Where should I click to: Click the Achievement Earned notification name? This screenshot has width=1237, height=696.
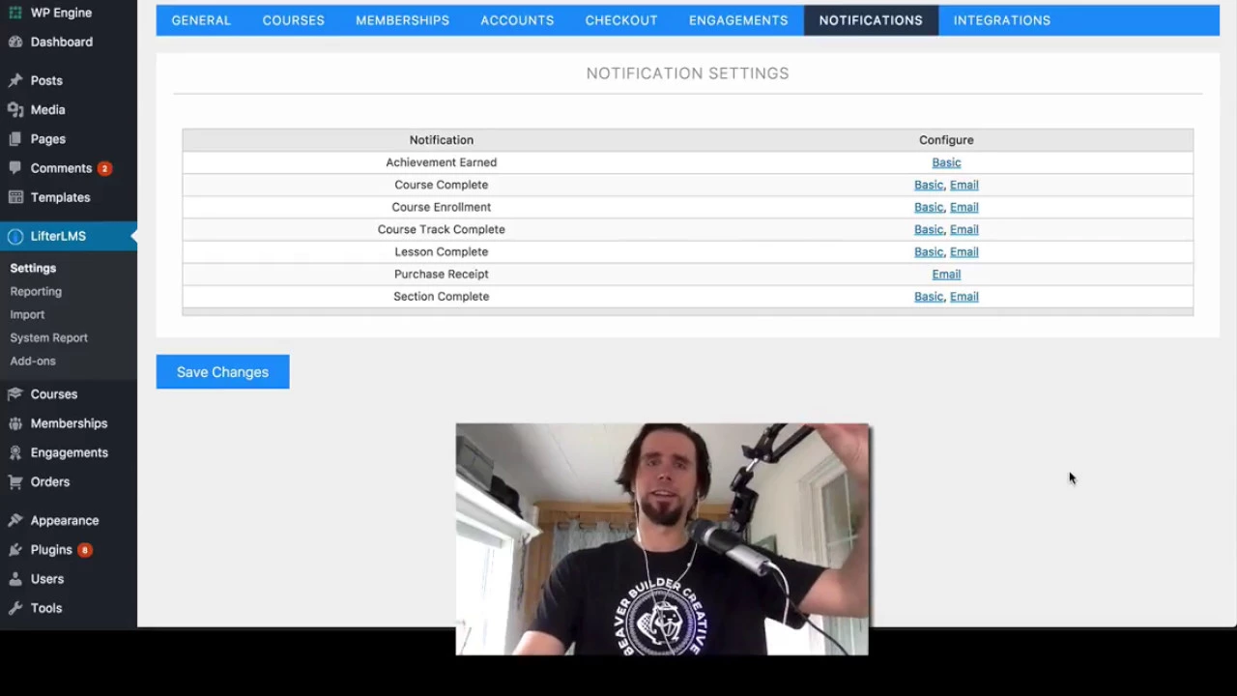(x=442, y=162)
